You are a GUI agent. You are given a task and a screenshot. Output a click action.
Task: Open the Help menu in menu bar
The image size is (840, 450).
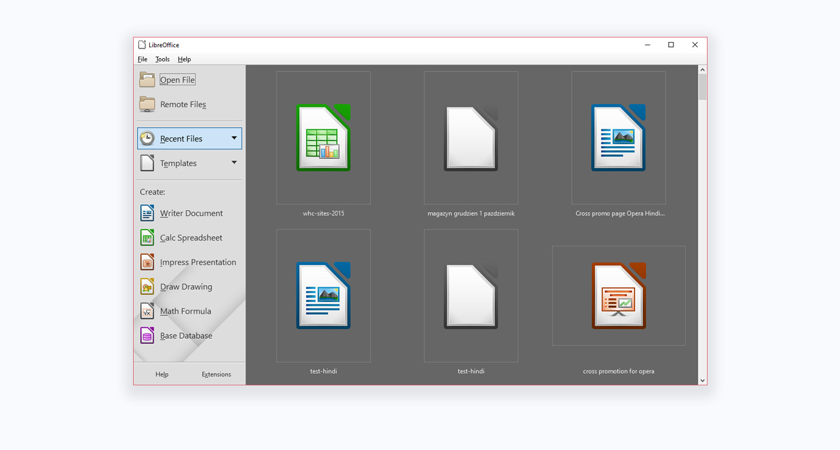coord(184,59)
